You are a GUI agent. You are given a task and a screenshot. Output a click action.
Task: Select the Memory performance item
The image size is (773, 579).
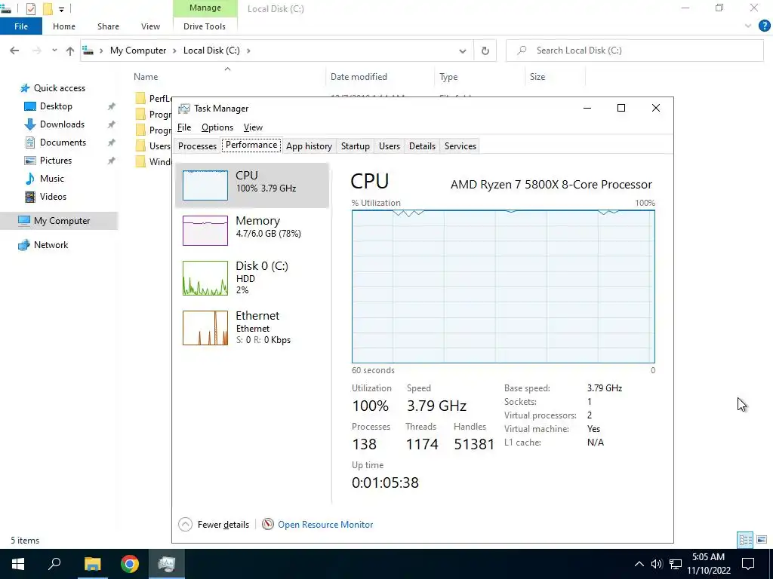(252, 231)
